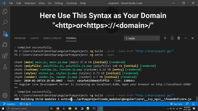The width and height of the screenshot is (198, 111).
Task: Open the Windows Start menu
Action: (x=3, y=109)
